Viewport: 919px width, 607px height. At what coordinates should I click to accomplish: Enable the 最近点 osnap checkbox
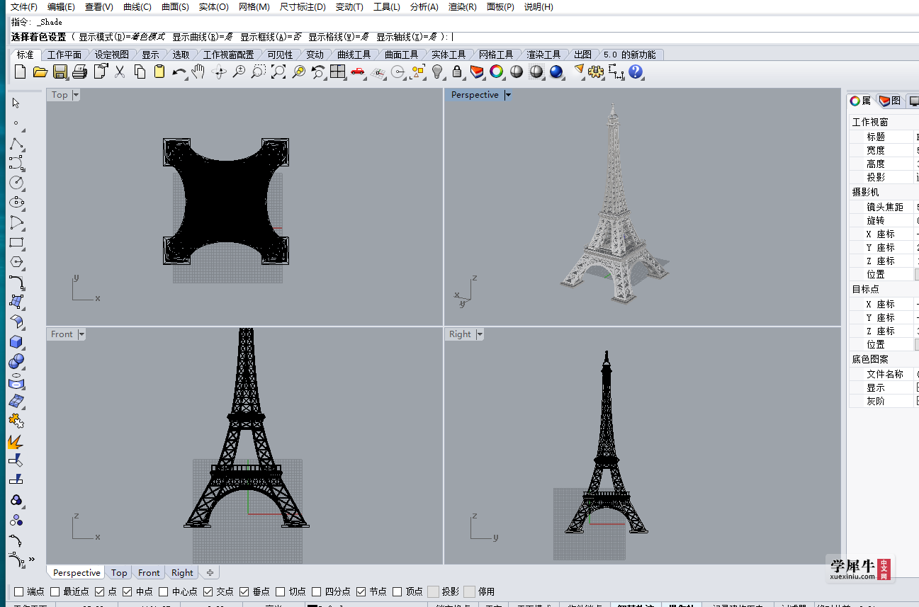(x=55, y=591)
